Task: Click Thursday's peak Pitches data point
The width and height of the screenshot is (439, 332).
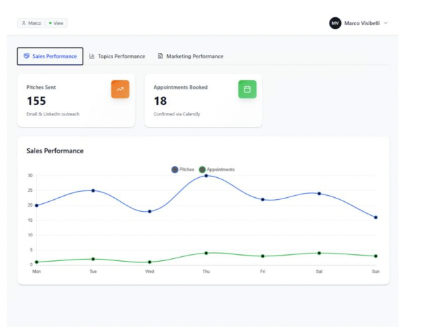Action: click(x=206, y=175)
